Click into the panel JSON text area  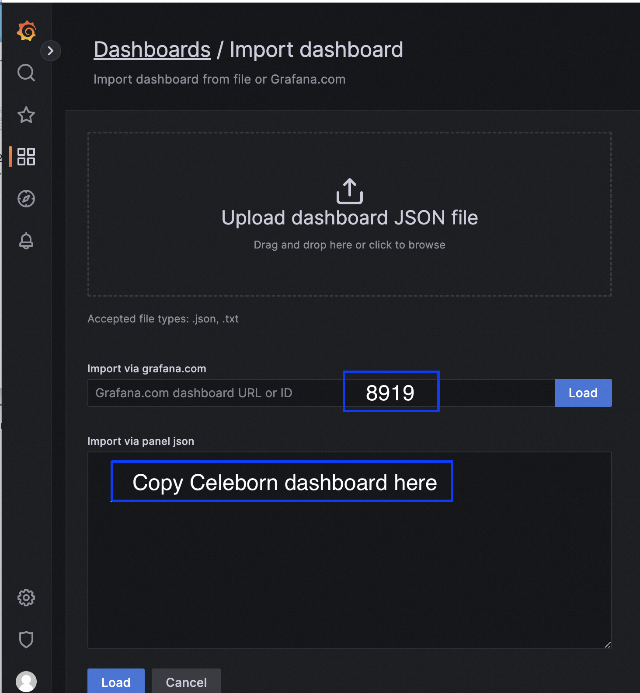[349, 569]
